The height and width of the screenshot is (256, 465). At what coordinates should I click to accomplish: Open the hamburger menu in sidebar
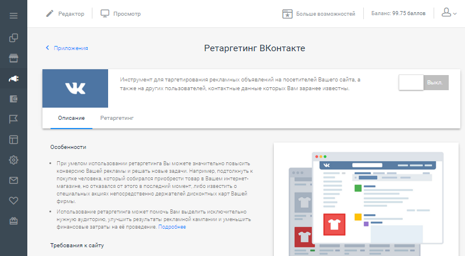coord(13,16)
